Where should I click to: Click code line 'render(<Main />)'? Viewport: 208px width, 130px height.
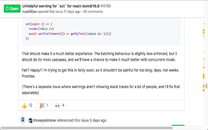(41, 29)
